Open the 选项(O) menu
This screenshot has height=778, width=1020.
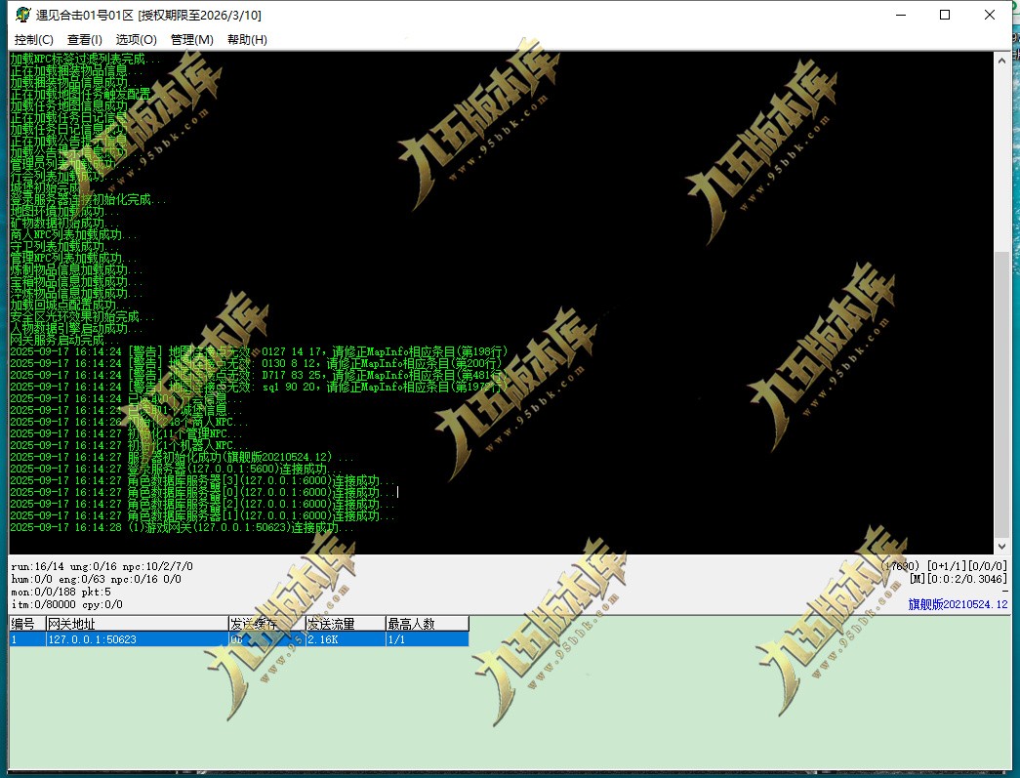[136, 40]
